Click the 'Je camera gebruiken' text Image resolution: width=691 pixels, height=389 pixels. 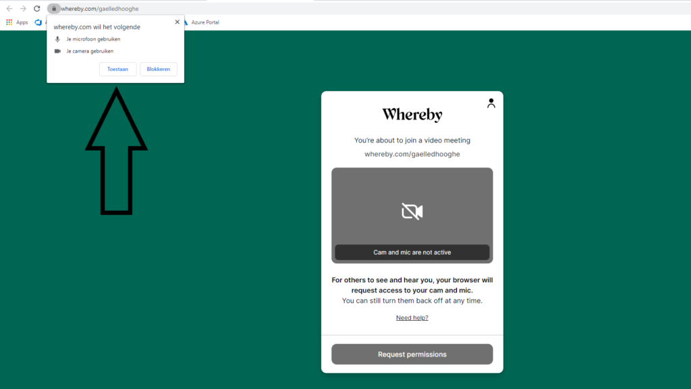coord(90,51)
